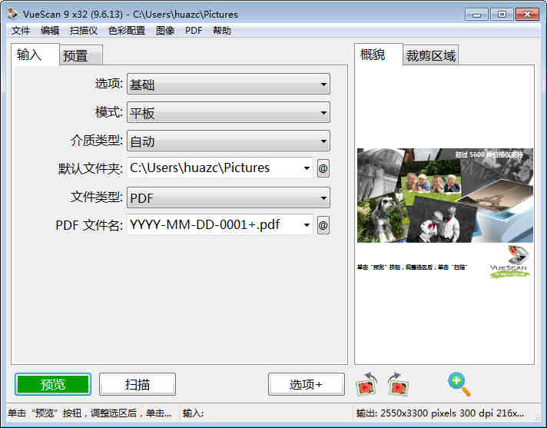Click the @ button beside PDF file name
The image size is (547, 428).
323,225
